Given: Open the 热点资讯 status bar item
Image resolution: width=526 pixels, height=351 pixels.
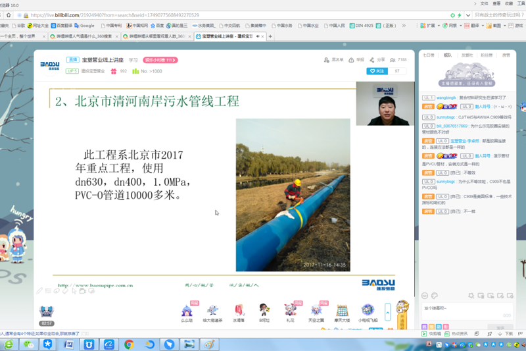Looking at the screenshot, I should [x=456, y=333].
